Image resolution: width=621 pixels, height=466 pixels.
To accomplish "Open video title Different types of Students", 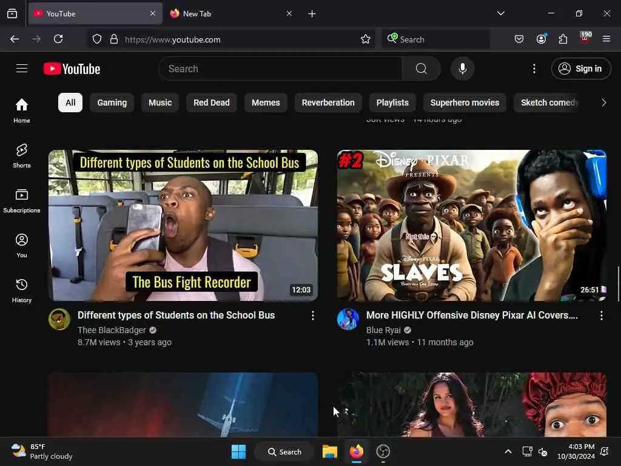I will point(176,315).
